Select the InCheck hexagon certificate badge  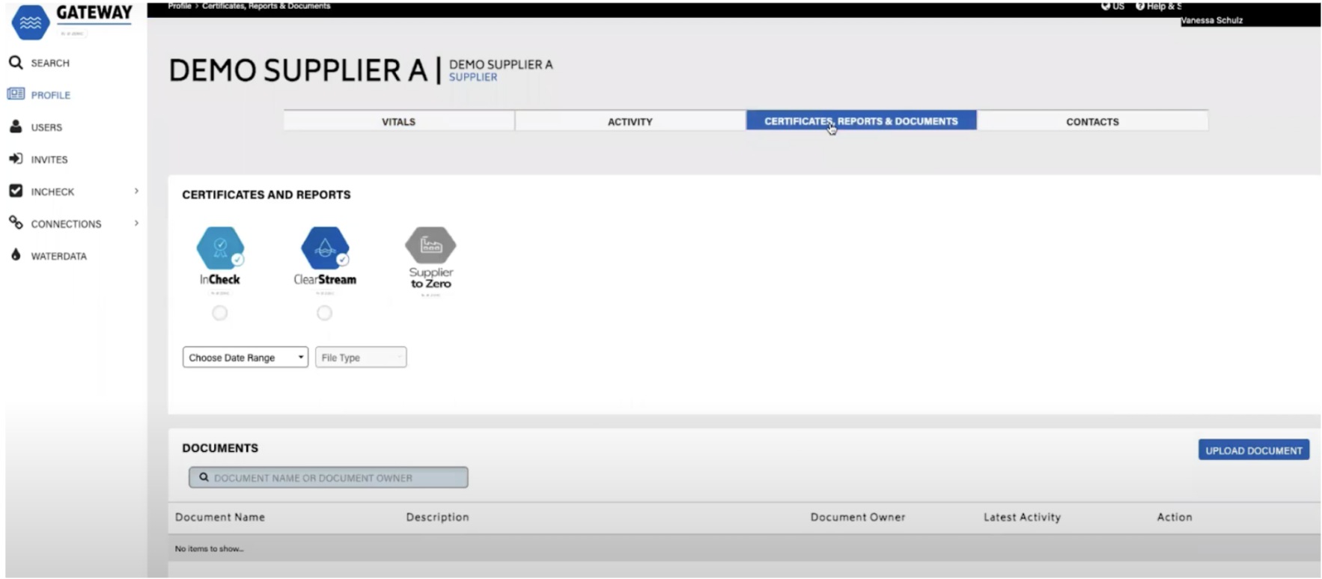[x=220, y=248]
